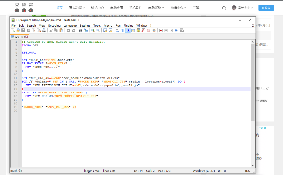Print the current document

click(x=44, y=30)
